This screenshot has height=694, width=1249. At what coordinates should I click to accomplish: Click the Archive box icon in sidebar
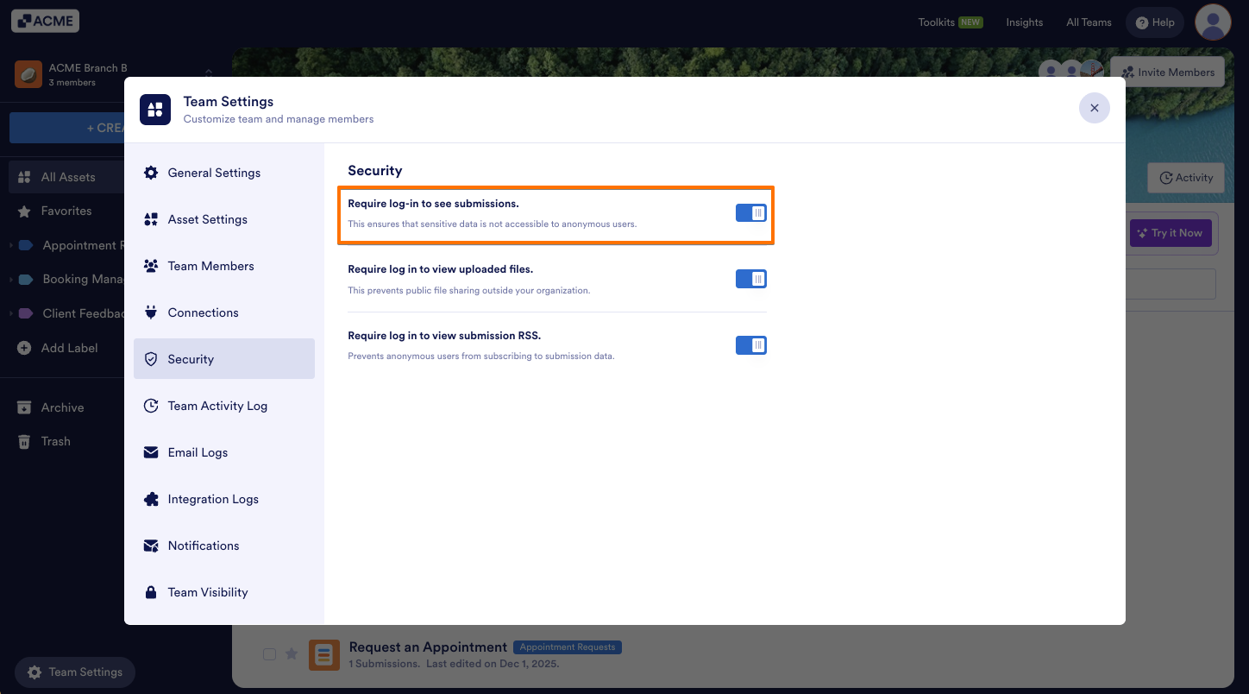pos(24,407)
